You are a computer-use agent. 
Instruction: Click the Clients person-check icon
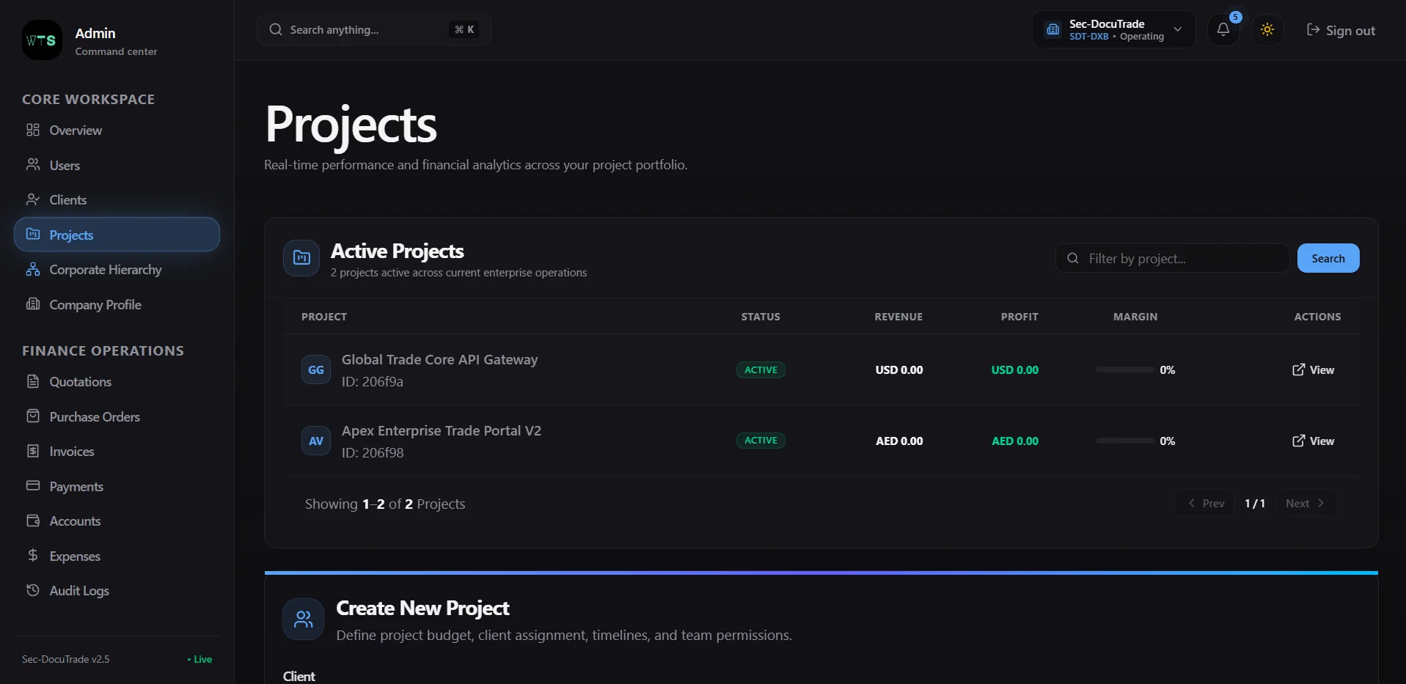coord(33,199)
